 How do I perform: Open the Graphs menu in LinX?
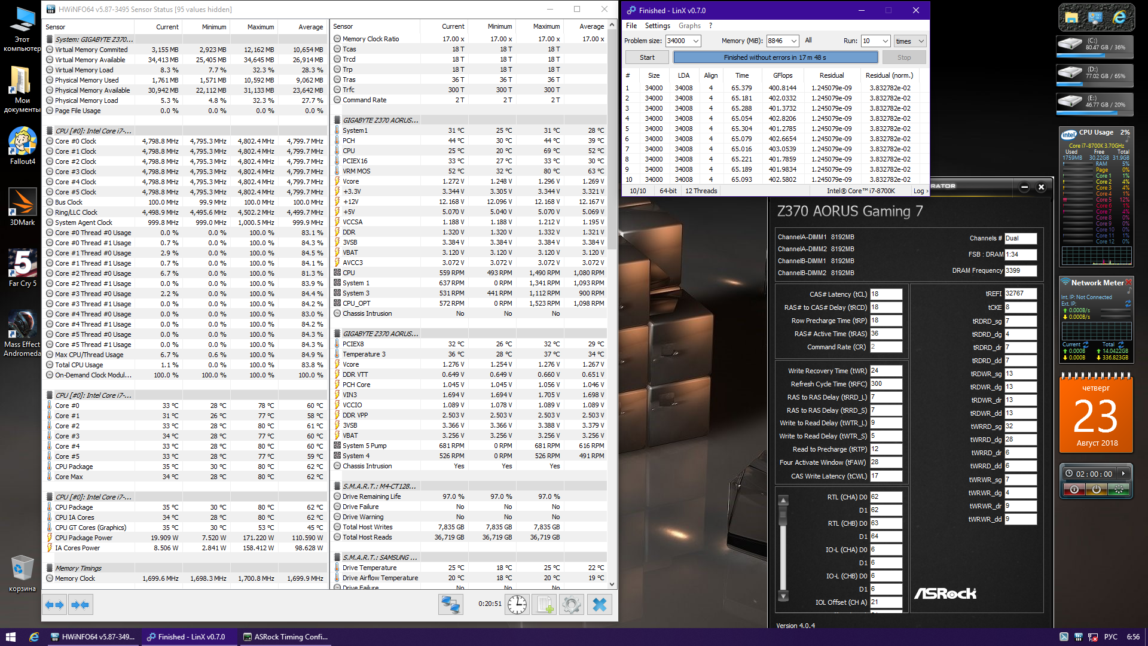pyautogui.click(x=689, y=26)
